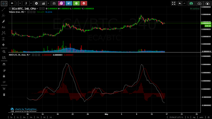Save chart to cloud upload button
This screenshot has width=212, height=119.
(207, 3)
